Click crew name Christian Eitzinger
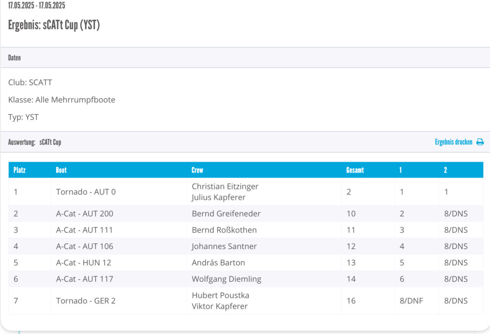490x334 pixels. [225, 186]
